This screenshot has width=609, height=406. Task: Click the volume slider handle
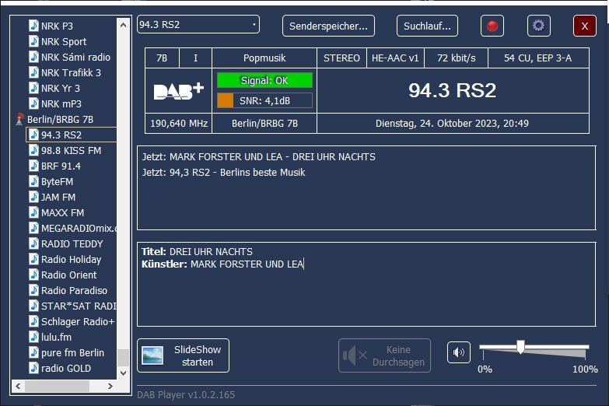coord(520,347)
